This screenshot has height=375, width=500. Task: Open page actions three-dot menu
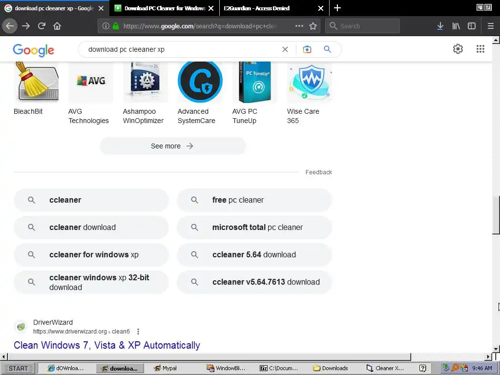(x=299, y=26)
